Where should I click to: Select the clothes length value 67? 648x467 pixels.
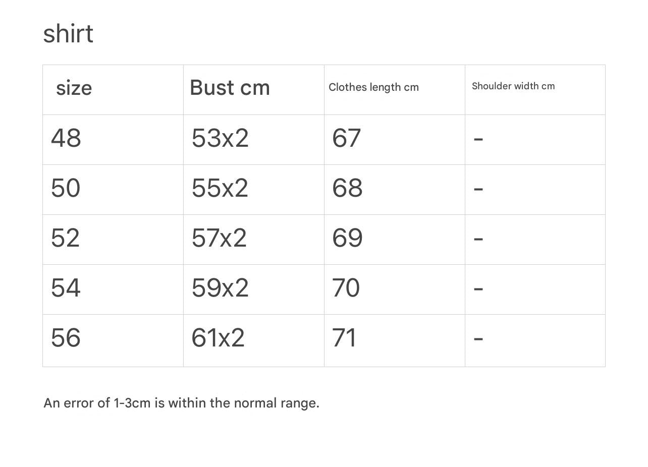[346, 138]
